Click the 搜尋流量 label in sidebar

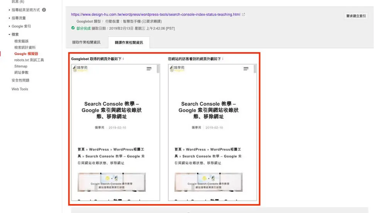tap(19, 18)
